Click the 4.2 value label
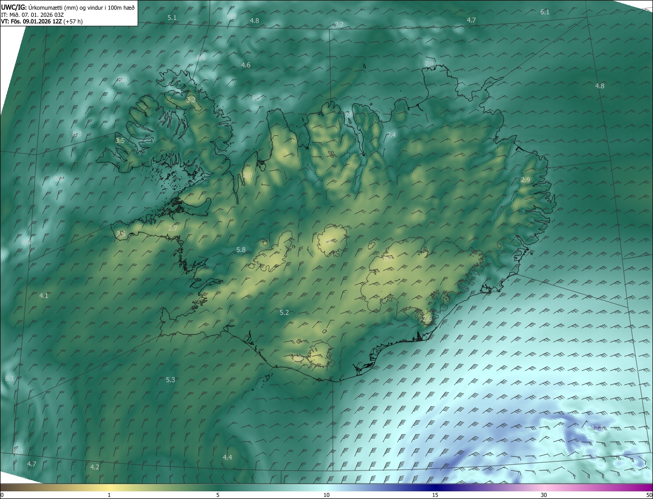The height and width of the screenshot is (499, 653). [95, 467]
